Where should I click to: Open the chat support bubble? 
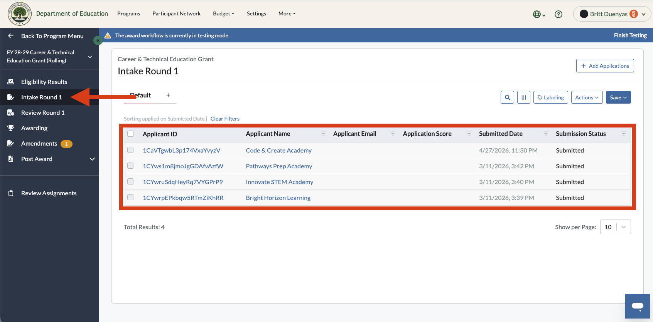coord(637,306)
